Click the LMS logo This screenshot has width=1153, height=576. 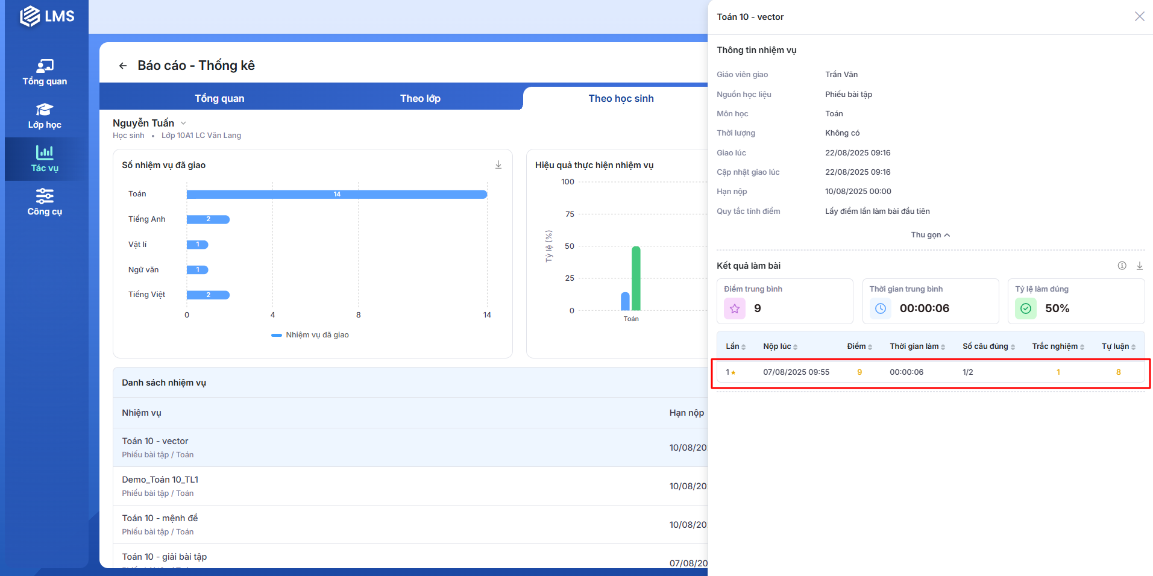click(47, 16)
